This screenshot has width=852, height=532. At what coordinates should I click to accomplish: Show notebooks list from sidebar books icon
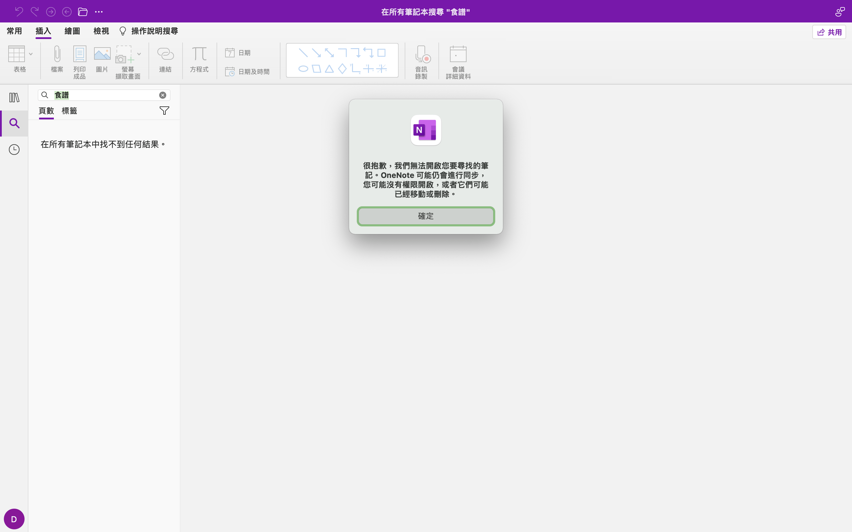click(x=14, y=98)
